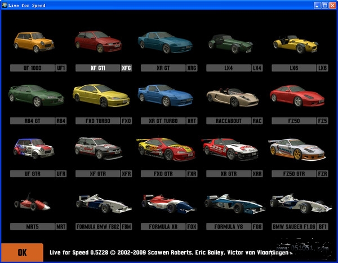Click the short LX6 code tag
The image size is (338, 263).
click(323, 68)
